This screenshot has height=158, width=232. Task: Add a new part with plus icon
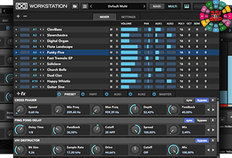coord(18,16)
